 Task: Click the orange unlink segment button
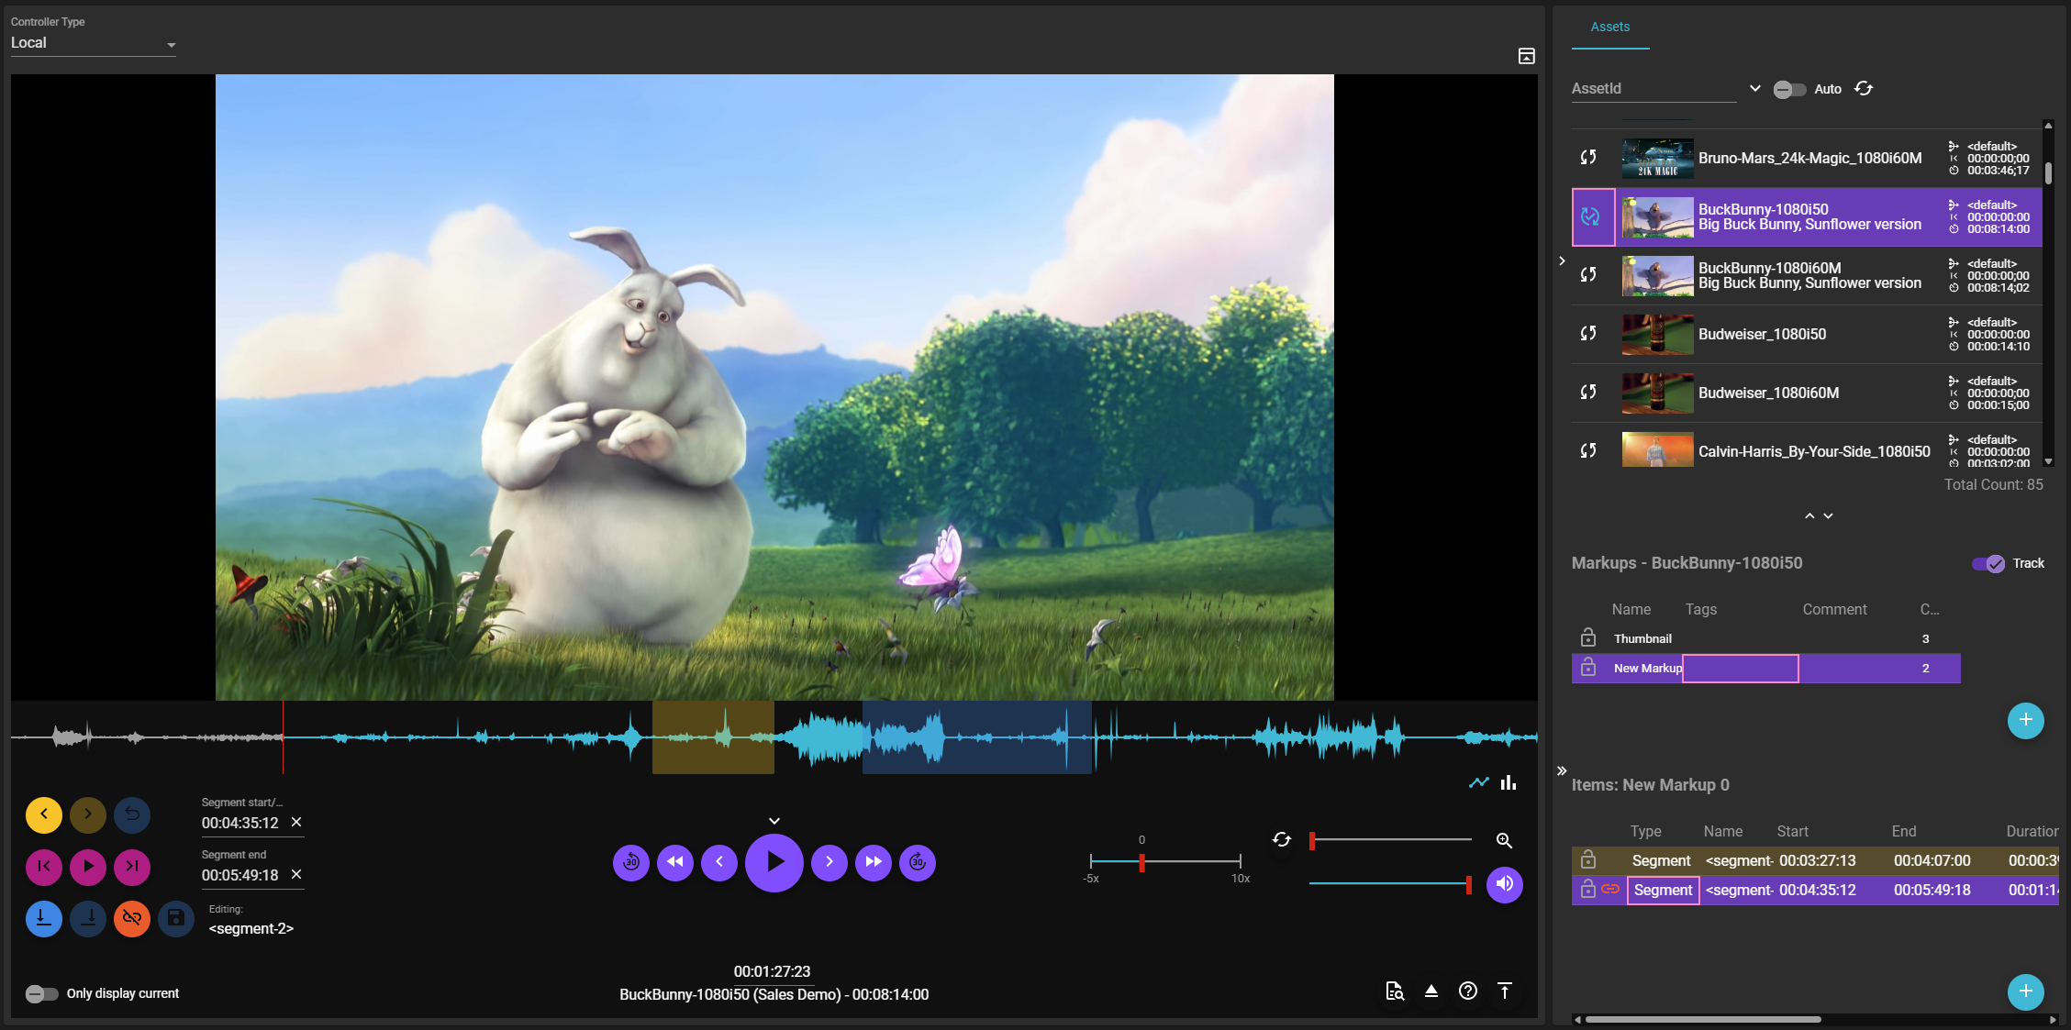[x=132, y=918]
